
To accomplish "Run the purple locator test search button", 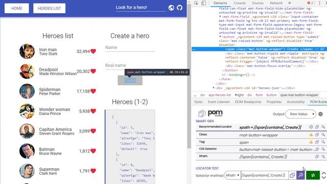I will coord(300,175).
